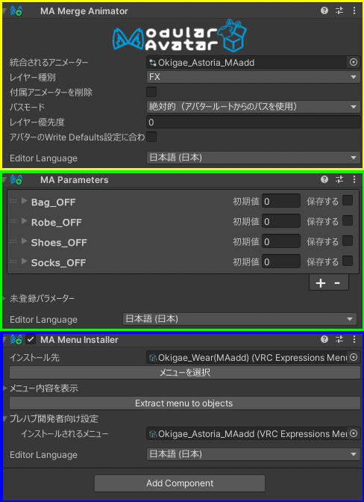Expand the Shoes_OFF parameter row

coord(25,241)
